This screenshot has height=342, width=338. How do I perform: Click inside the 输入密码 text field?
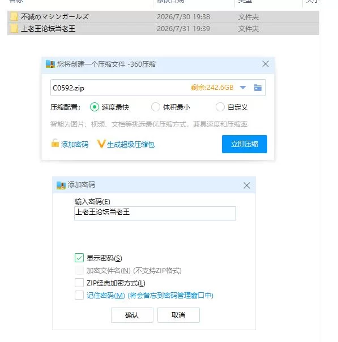coord(155,213)
